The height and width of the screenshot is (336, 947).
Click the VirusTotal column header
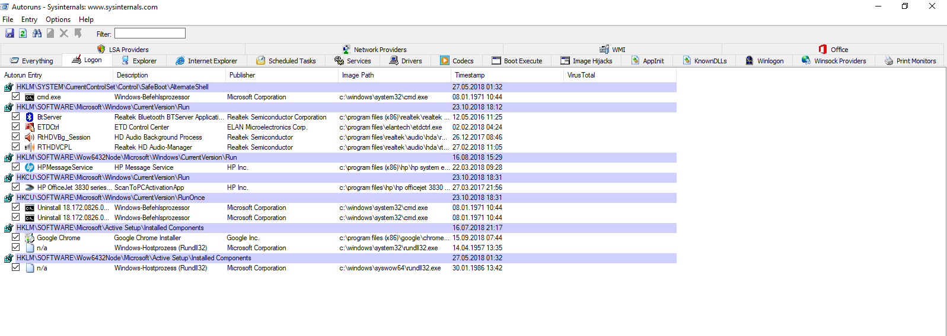(x=620, y=75)
